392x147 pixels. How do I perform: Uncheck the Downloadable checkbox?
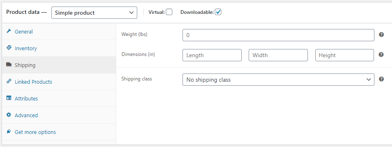[x=218, y=12]
